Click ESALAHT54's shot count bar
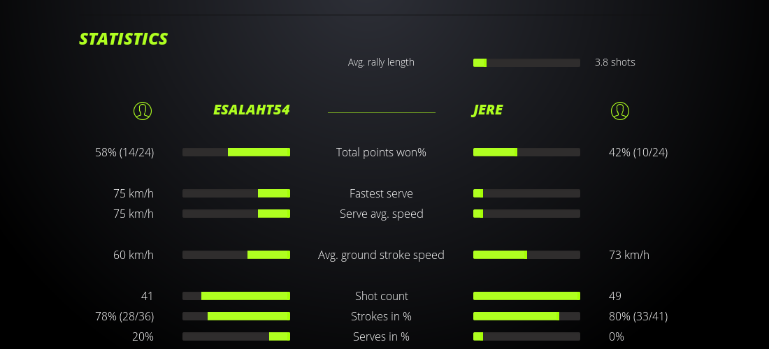 (x=236, y=296)
